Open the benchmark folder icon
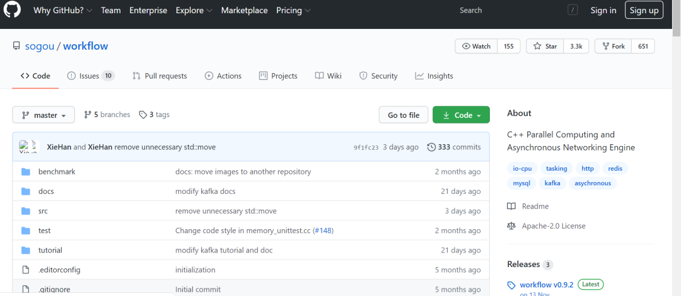681x296 pixels. coord(26,172)
